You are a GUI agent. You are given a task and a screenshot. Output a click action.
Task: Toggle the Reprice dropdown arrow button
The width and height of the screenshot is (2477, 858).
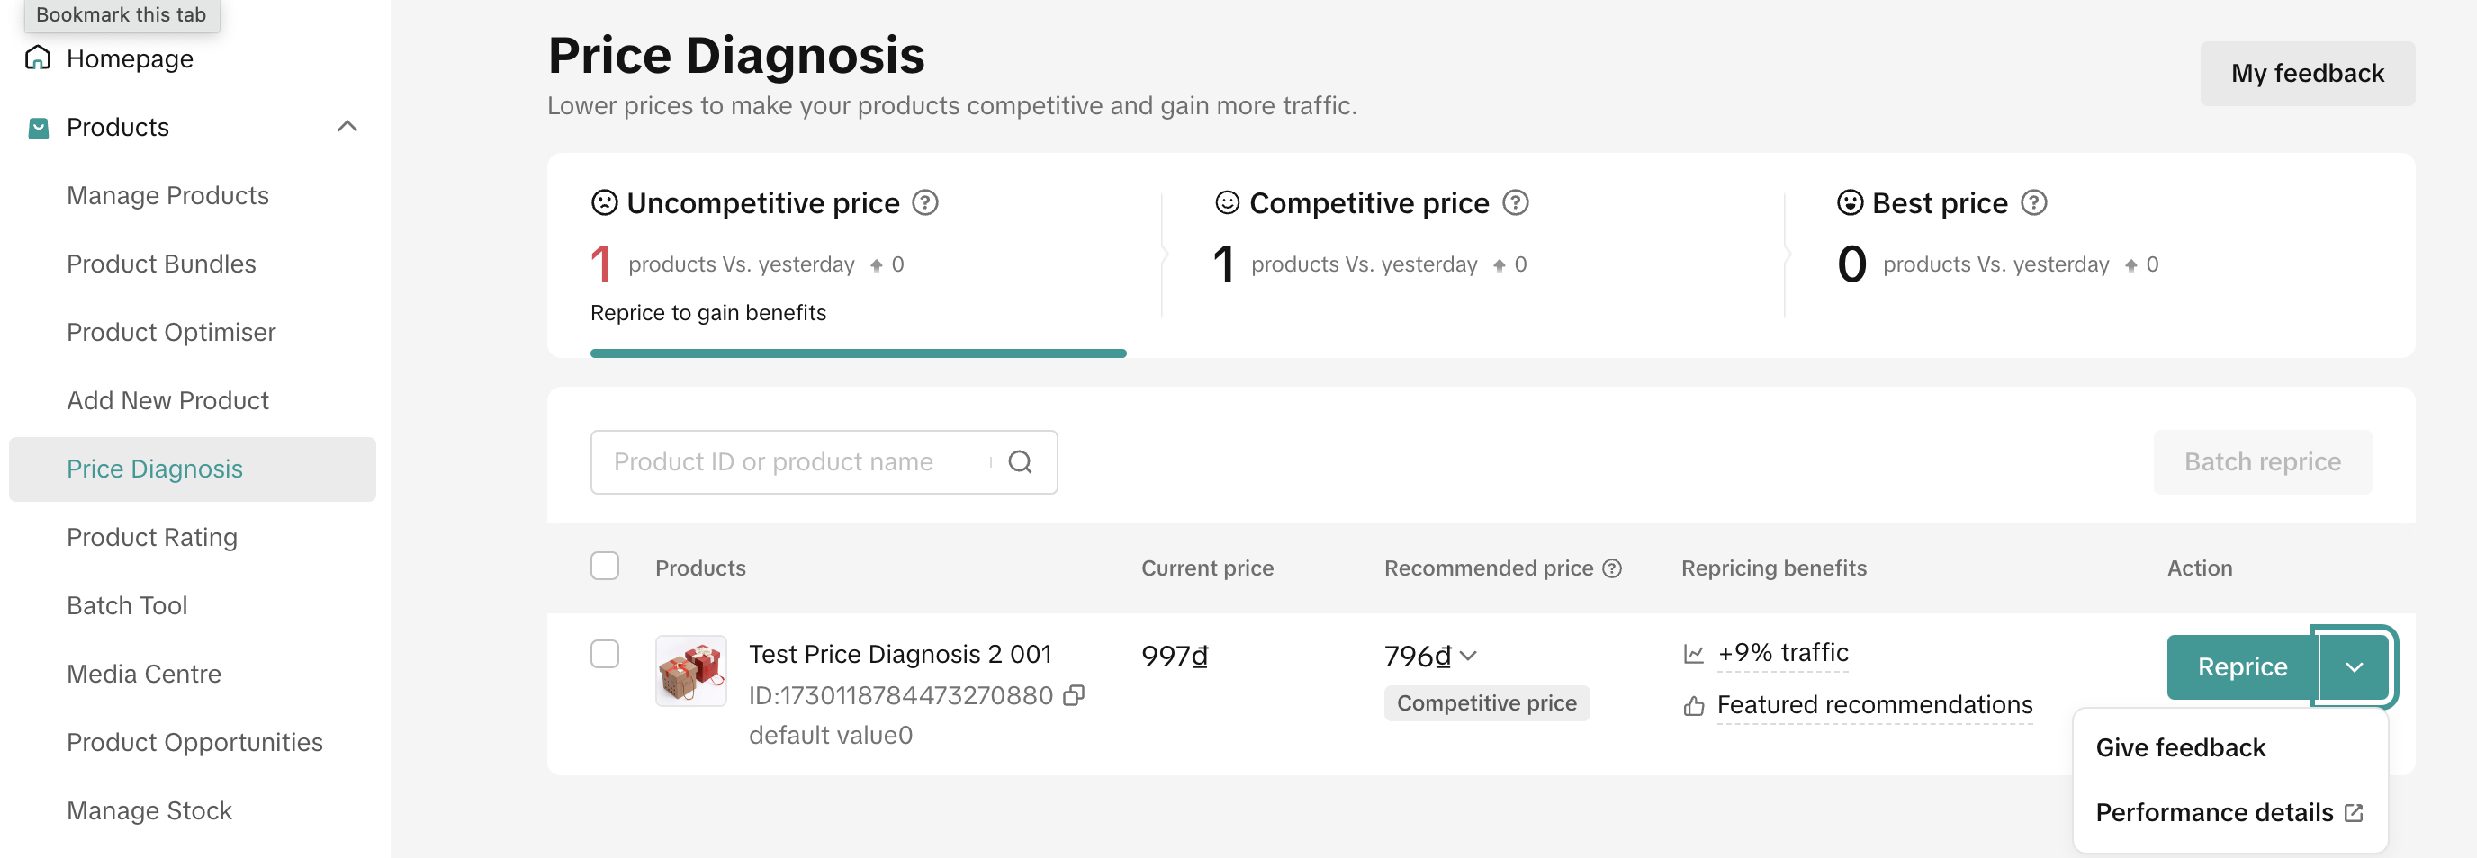2354,666
